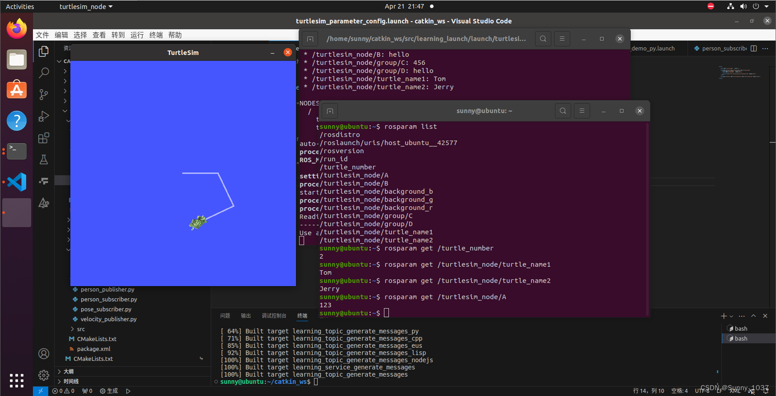This screenshot has width=776, height=396.
Task: Switch to the 调试控制台 panel tab
Action: tap(274, 316)
